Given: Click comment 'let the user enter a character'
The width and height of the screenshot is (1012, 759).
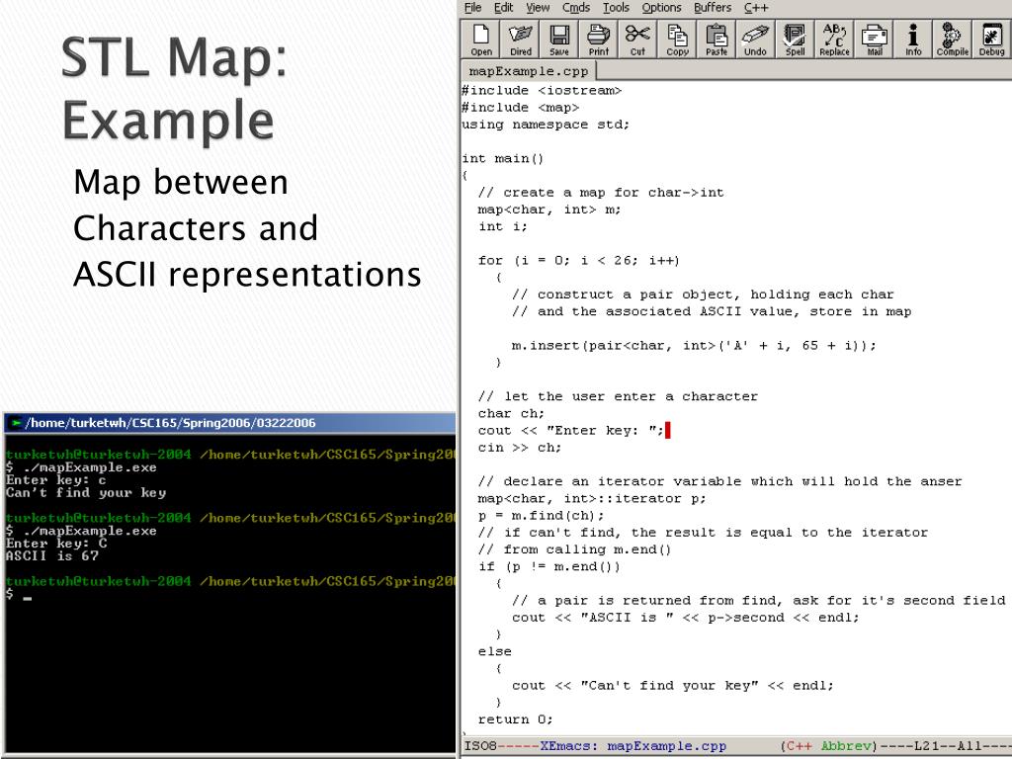Looking at the screenshot, I should [x=618, y=396].
